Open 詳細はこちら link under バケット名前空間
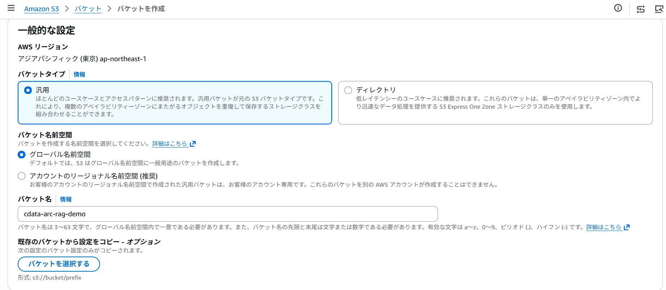 (170, 144)
